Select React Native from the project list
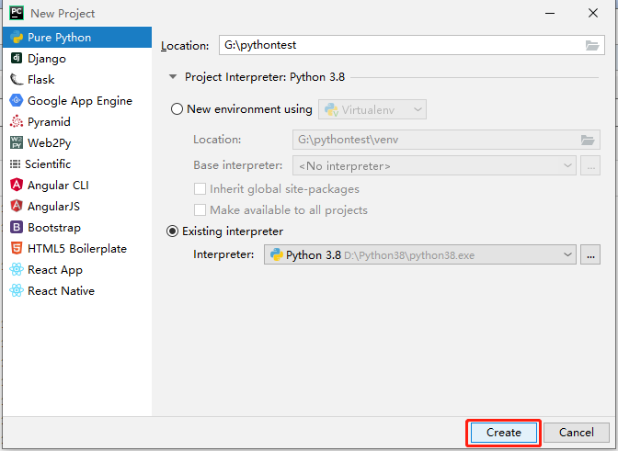The height and width of the screenshot is (451, 618). coord(61,291)
